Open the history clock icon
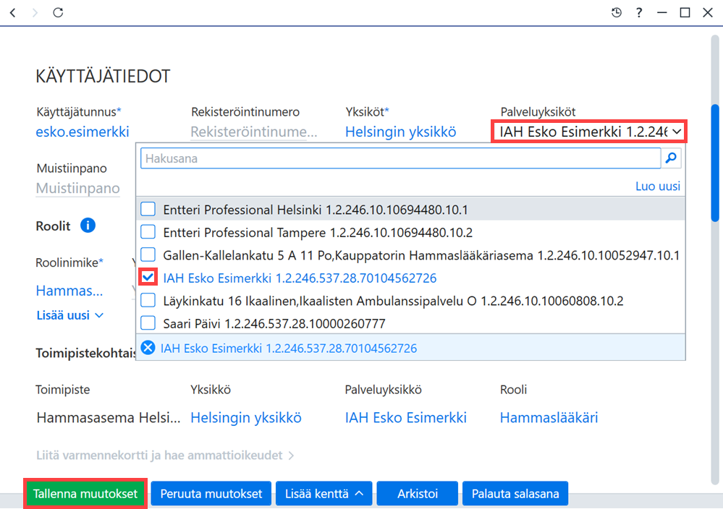This screenshot has height=509, width=723. (617, 12)
